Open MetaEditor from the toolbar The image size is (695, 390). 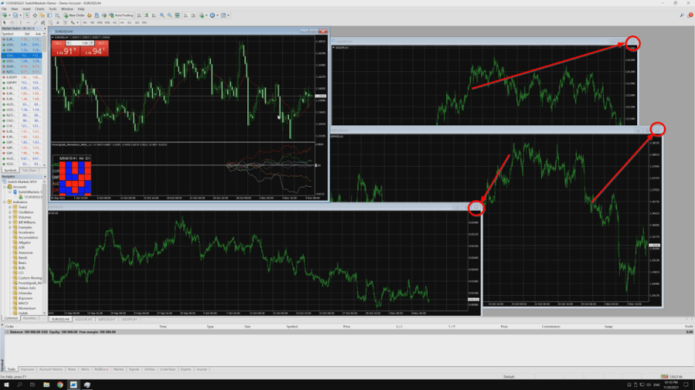[x=89, y=15]
